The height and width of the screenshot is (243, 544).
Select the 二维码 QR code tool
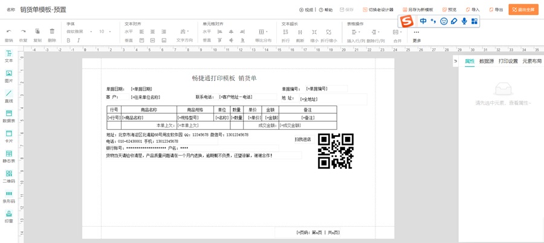click(8, 176)
